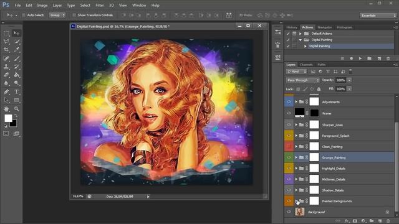Expand the Adjustments layer group
399x224 pixels.
tap(296, 102)
